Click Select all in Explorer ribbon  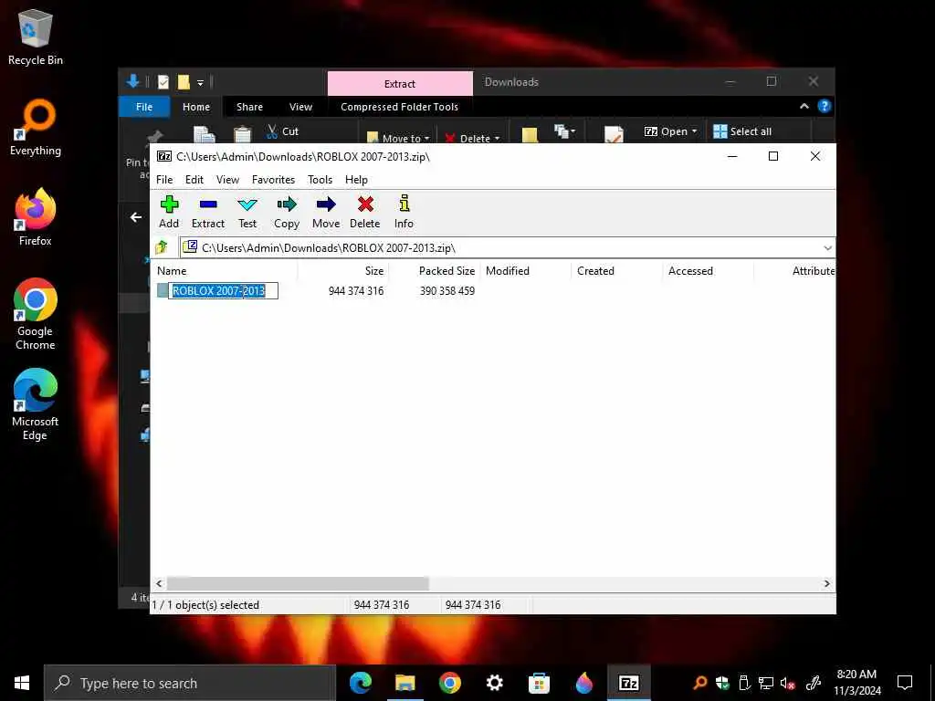pos(742,131)
